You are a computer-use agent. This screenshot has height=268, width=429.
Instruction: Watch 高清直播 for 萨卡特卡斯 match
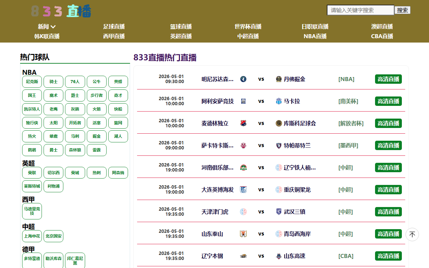coord(388,145)
